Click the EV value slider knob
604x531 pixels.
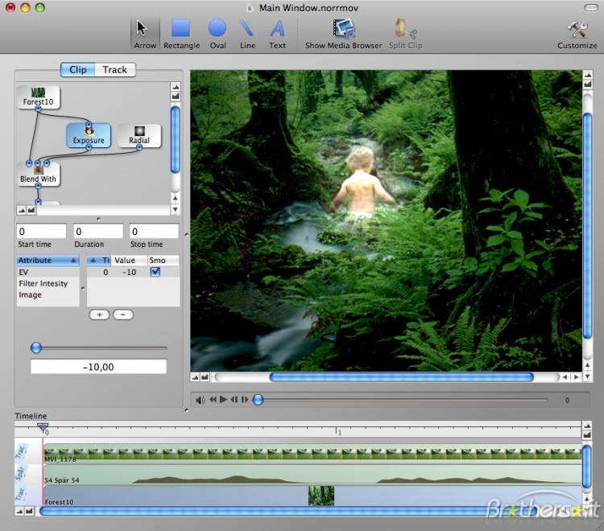click(36, 348)
